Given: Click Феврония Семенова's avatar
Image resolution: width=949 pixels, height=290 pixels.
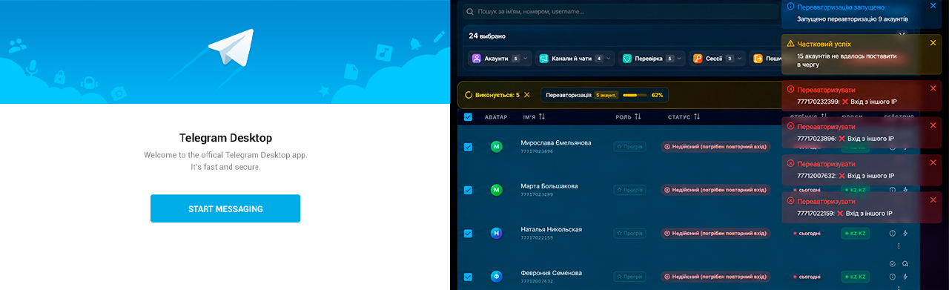Looking at the screenshot, I should (x=496, y=277).
